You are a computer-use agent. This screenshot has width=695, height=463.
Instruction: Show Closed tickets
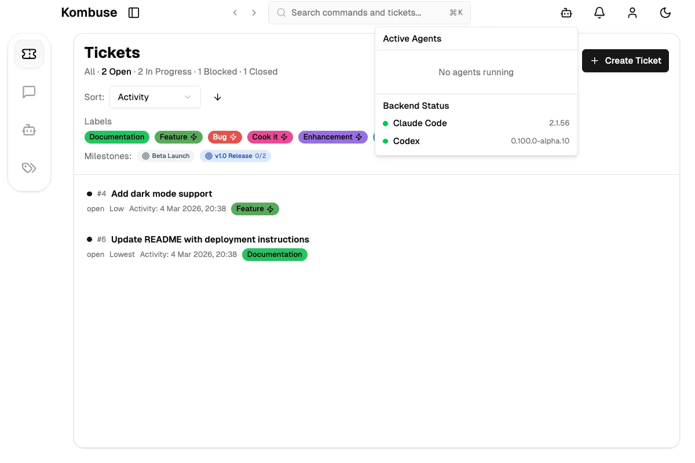pyautogui.click(x=261, y=71)
